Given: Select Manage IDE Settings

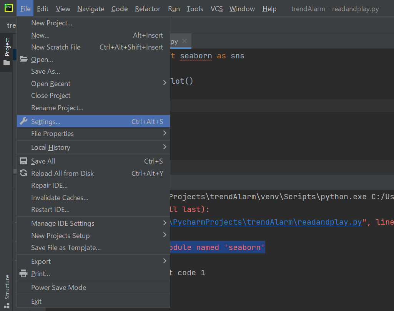Looking at the screenshot, I should 93,223.
